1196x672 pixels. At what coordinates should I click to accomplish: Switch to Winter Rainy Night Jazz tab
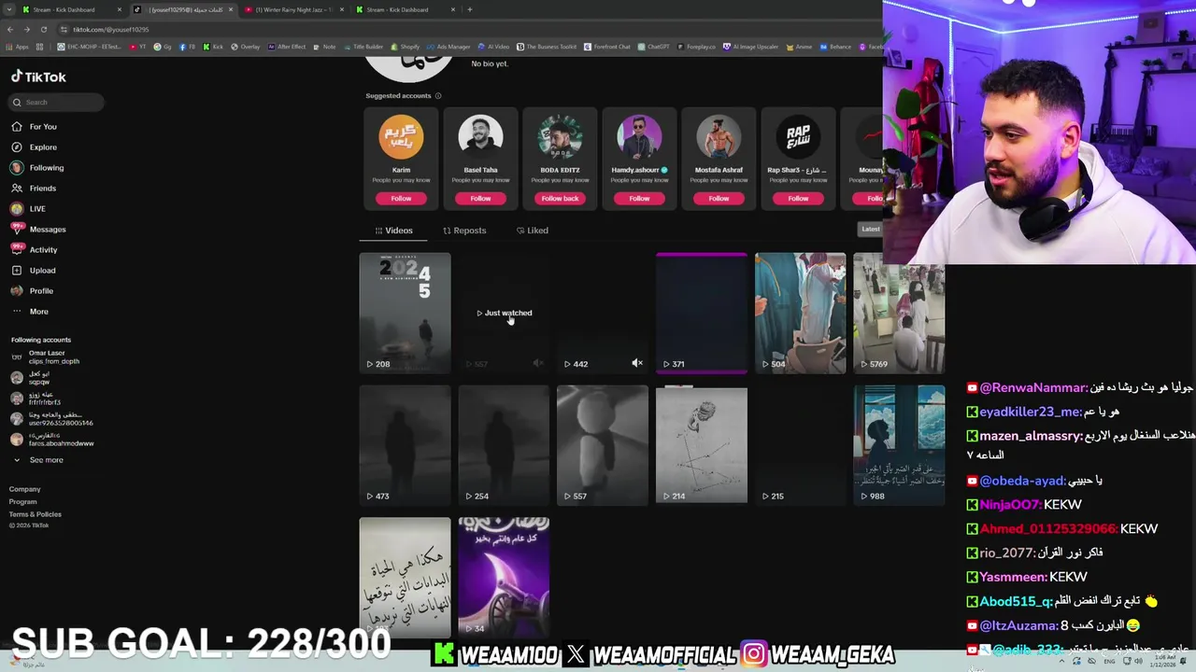point(292,9)
